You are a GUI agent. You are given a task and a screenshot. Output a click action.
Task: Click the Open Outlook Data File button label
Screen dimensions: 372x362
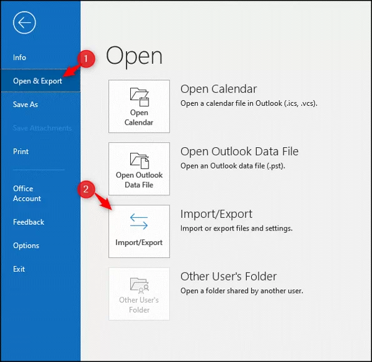click(139, 180)
